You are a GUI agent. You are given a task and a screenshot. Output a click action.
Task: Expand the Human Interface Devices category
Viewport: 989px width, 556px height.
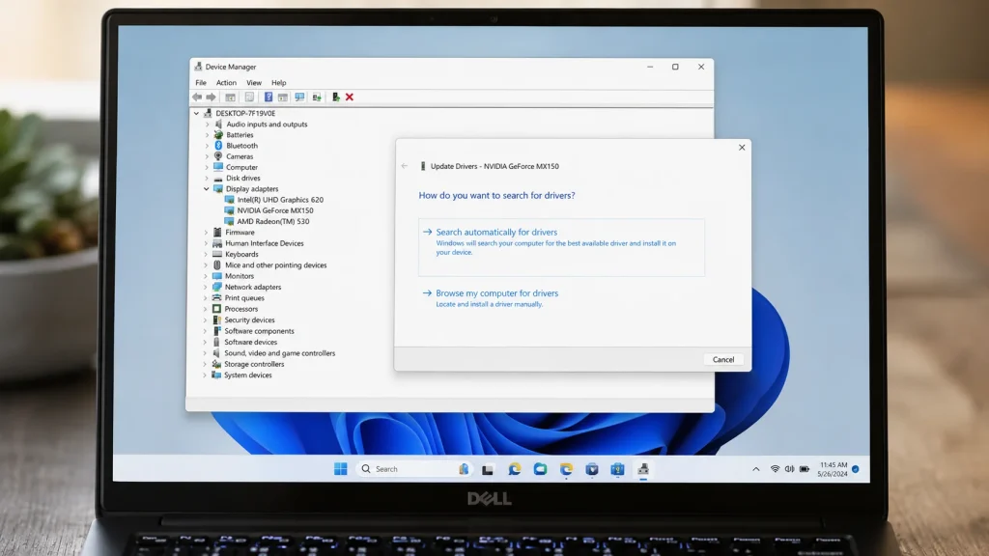click(206, 243)
